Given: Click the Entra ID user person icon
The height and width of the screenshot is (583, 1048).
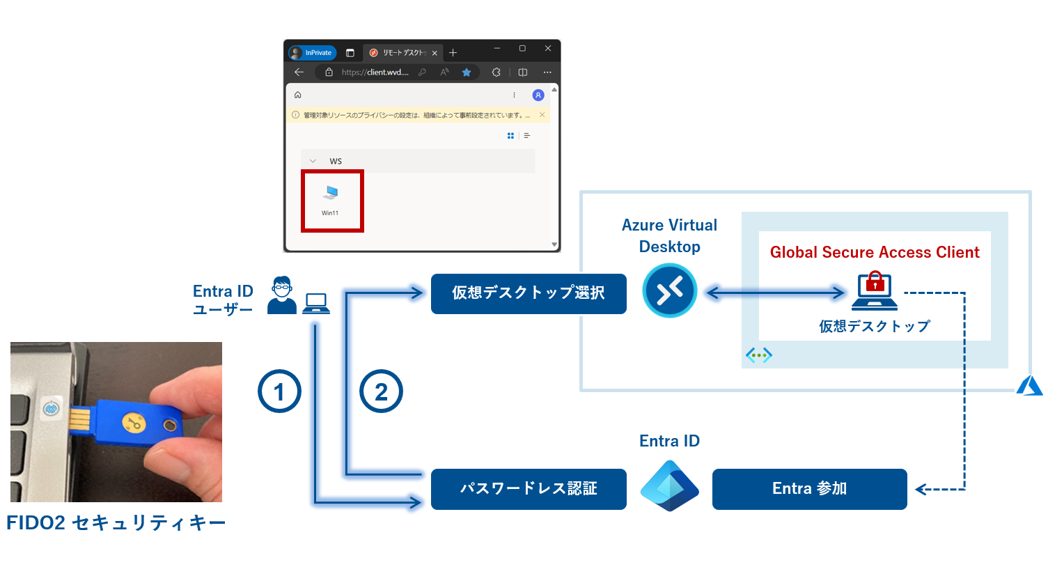Looking at the screenshot, I should (282, 295).
